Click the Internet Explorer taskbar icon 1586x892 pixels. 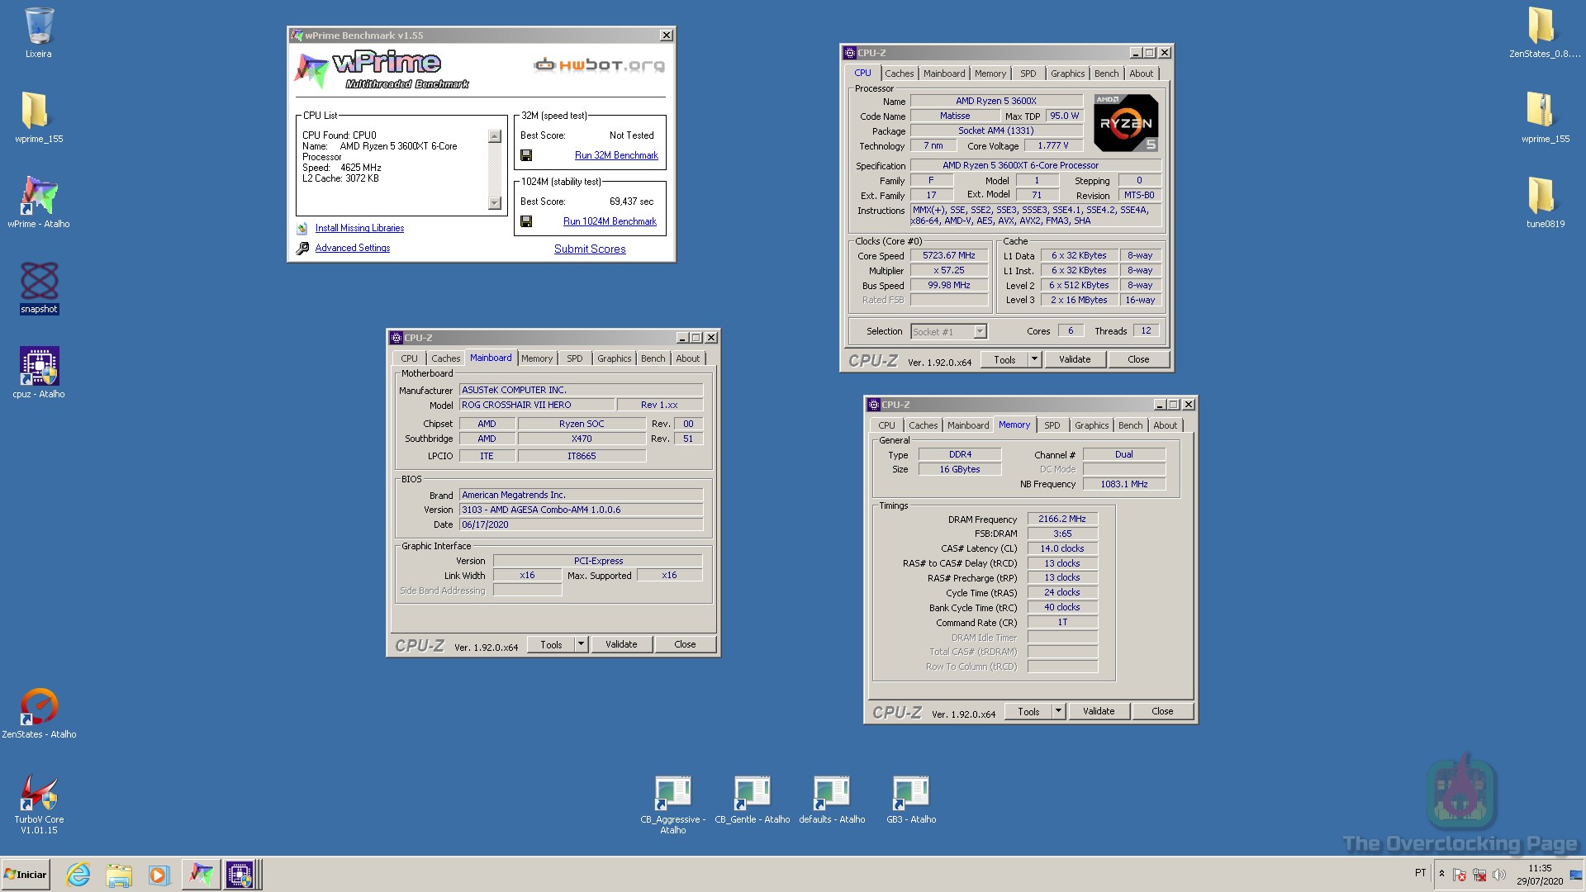click(x=78, y=875)
